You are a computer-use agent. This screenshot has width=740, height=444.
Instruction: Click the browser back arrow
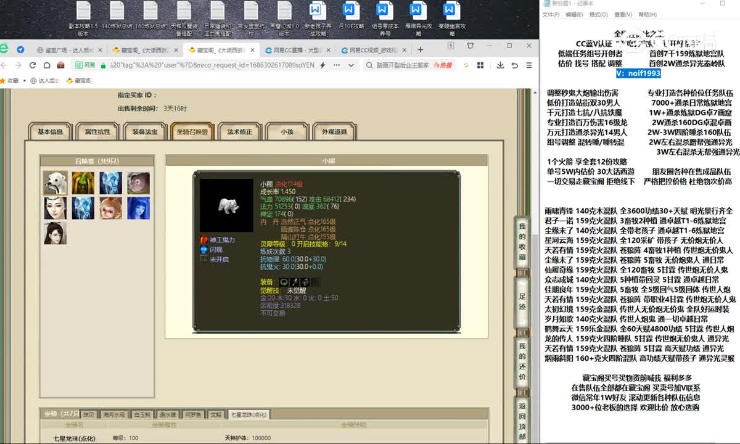tap(4, 65)
